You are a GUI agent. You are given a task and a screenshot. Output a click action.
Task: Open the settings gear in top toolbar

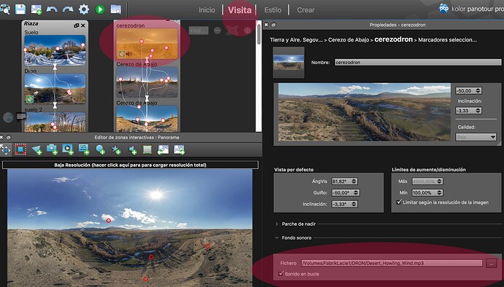click(x=83, y=9)
